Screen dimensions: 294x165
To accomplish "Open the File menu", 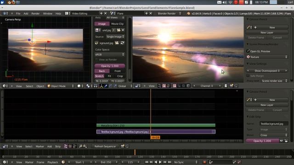I will click(x=18, y=13).
